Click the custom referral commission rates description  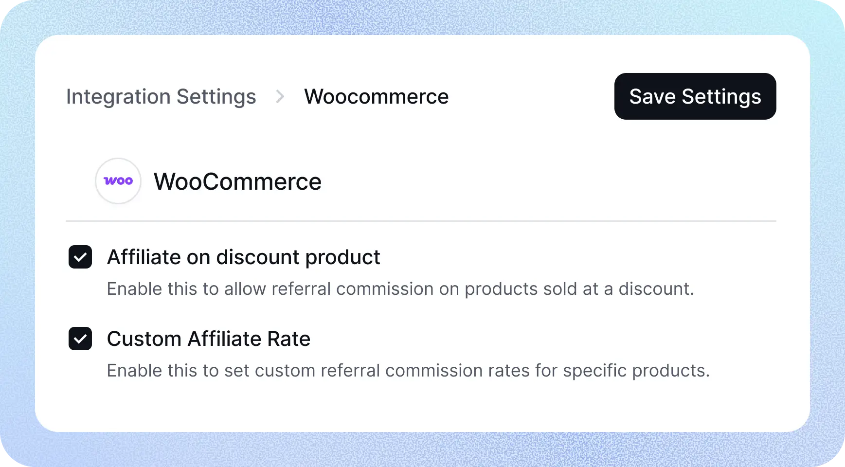pos(408,371)
